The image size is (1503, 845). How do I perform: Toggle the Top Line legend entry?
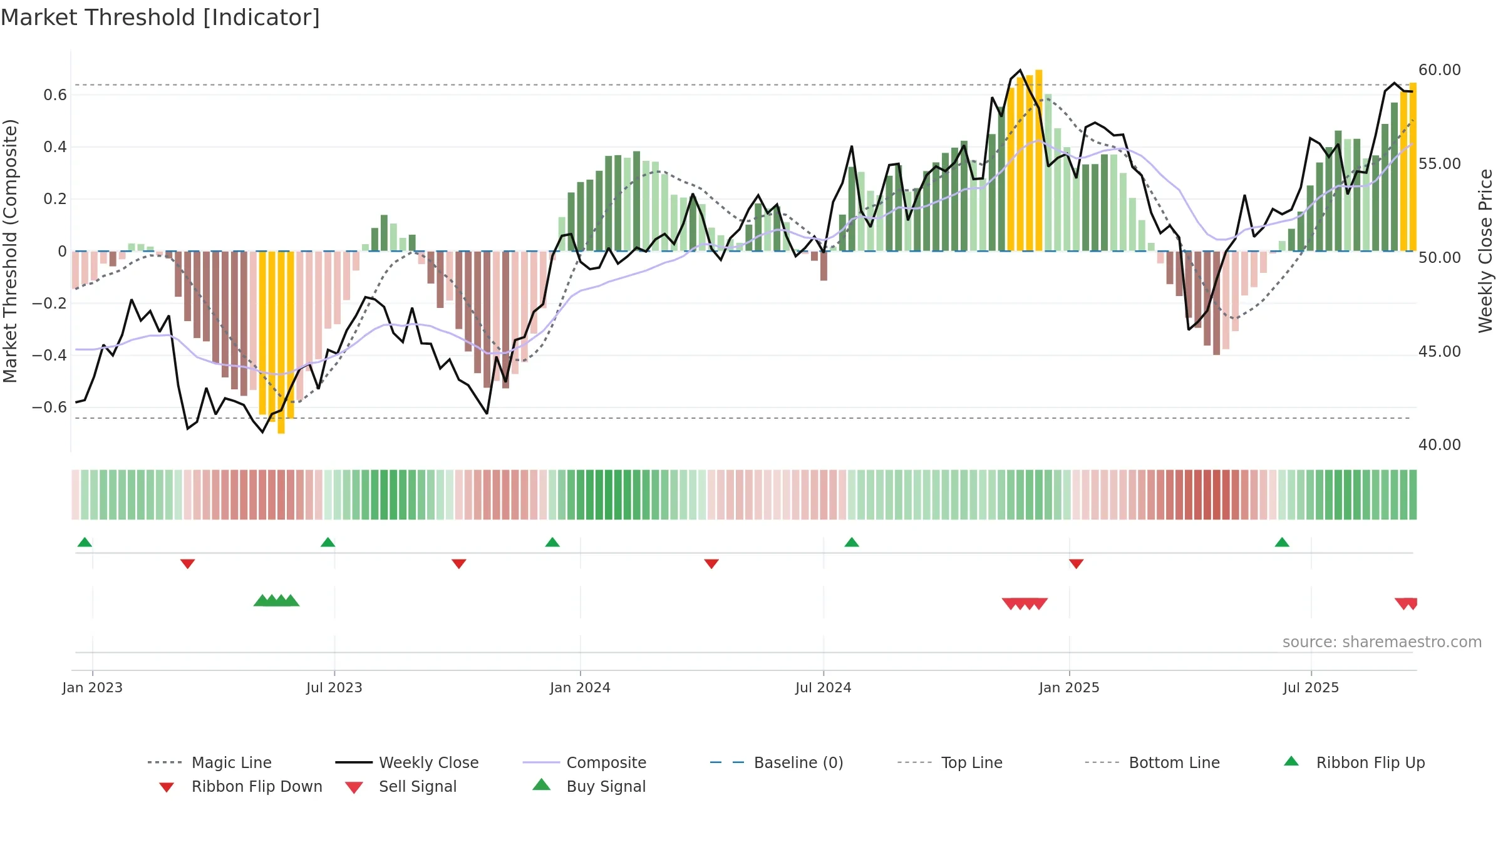tap(949, 762)
